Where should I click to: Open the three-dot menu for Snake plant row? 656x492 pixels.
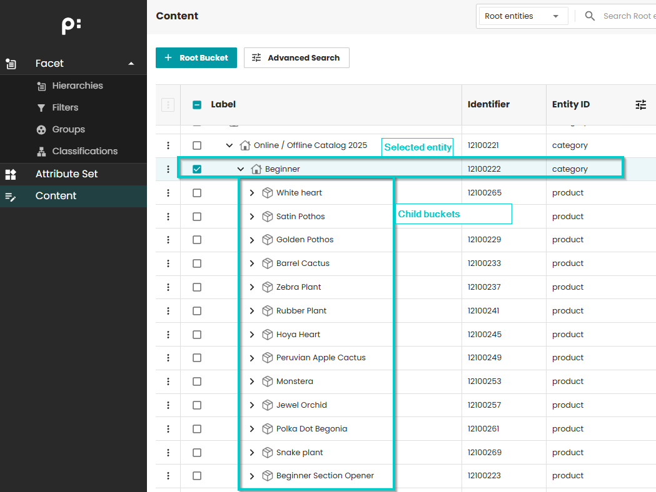pos(168,453)
